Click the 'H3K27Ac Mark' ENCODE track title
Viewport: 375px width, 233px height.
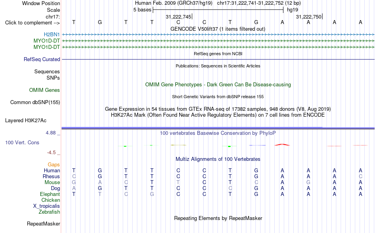(x=218, y=115)
